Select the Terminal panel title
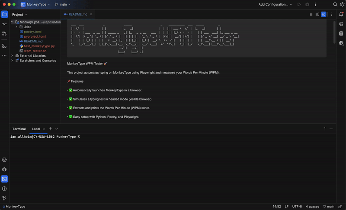This screenshot has height=210, width=346. point(19,129)
